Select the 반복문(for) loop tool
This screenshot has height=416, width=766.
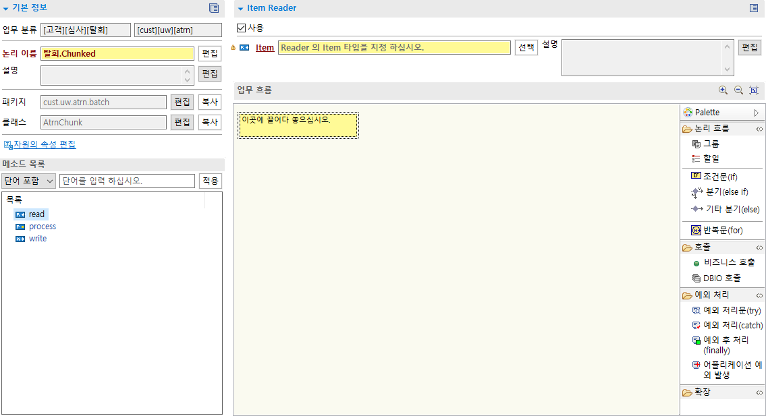click(721, 229)
